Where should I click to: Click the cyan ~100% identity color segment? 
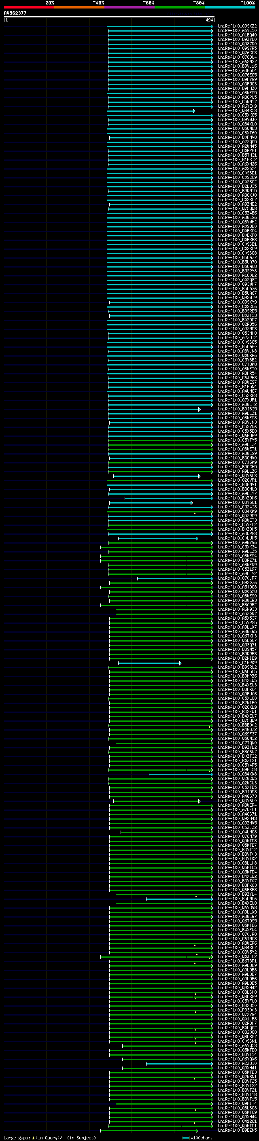pyautogui.click(x=230, y=7)
